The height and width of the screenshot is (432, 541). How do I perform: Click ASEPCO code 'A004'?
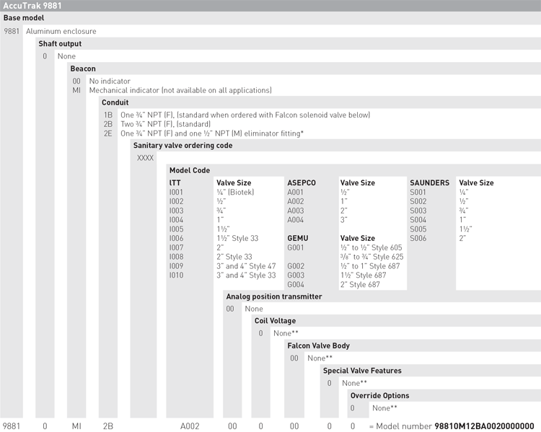point(296,220)
